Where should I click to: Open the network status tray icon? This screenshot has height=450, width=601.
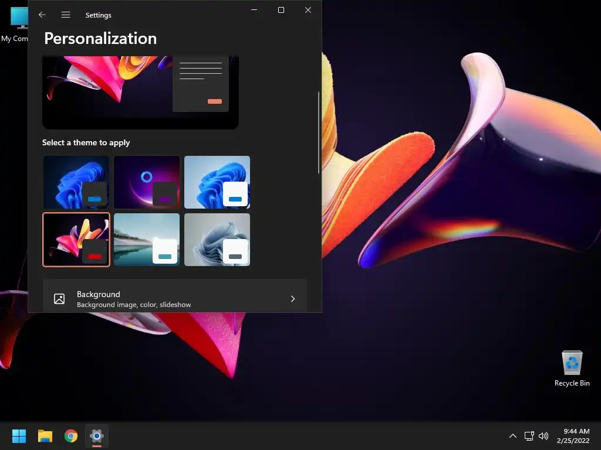(x=529, y=436)
